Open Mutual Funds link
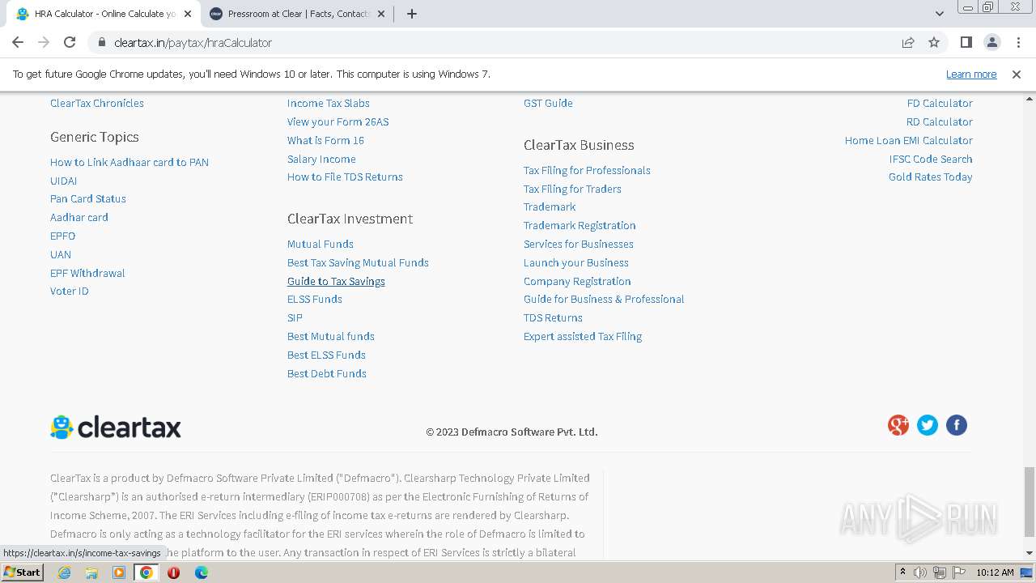This screenshot has height=583, width=1036. [x=321, y=244]
